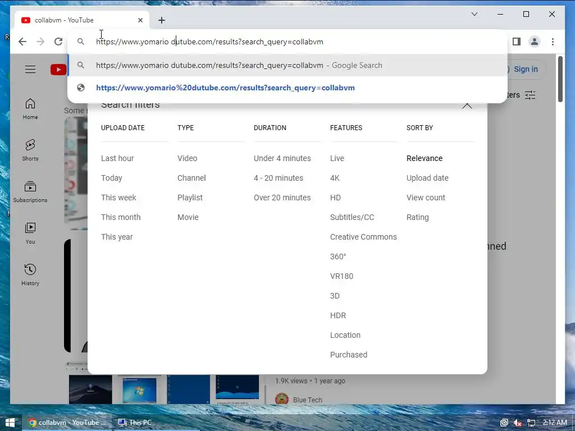
Task: Filter uploads by This year
Action: (117, 237)
